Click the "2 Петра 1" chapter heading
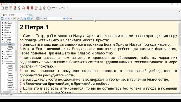The height and width of the screenshot is (102, 181). tap(34, 27)
